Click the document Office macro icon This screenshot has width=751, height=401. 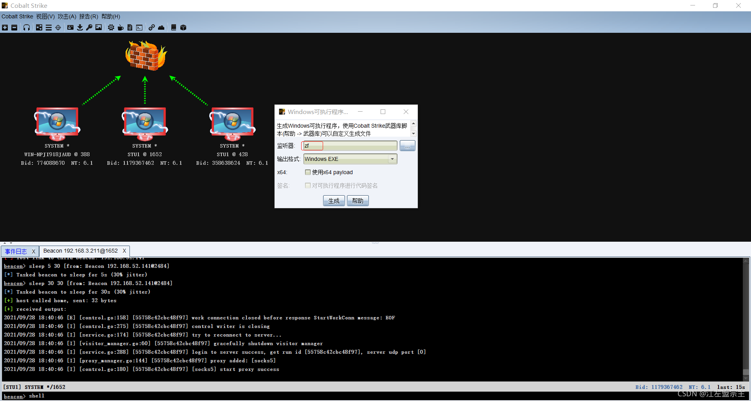[130, 27]
